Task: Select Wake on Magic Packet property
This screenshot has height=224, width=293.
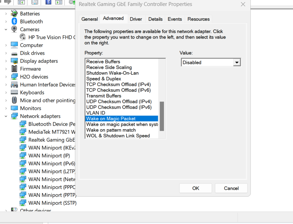Action: coord(122,118)
